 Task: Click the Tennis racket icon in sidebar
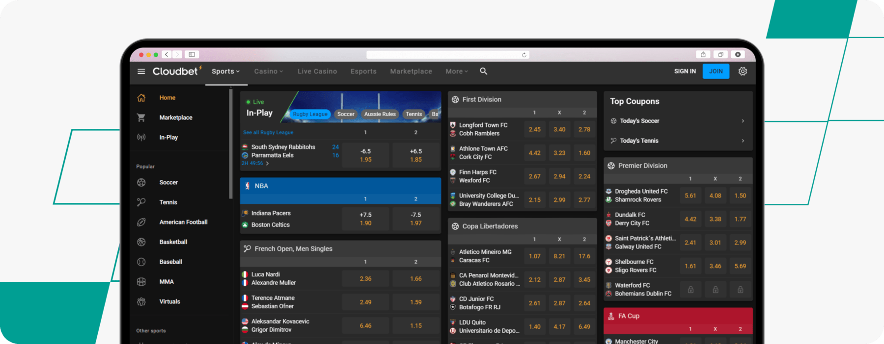coord(141,202)
